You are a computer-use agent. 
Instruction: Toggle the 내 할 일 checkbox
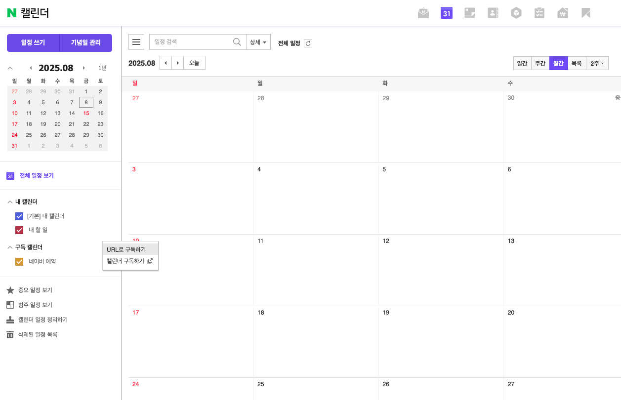pos(19,230)
